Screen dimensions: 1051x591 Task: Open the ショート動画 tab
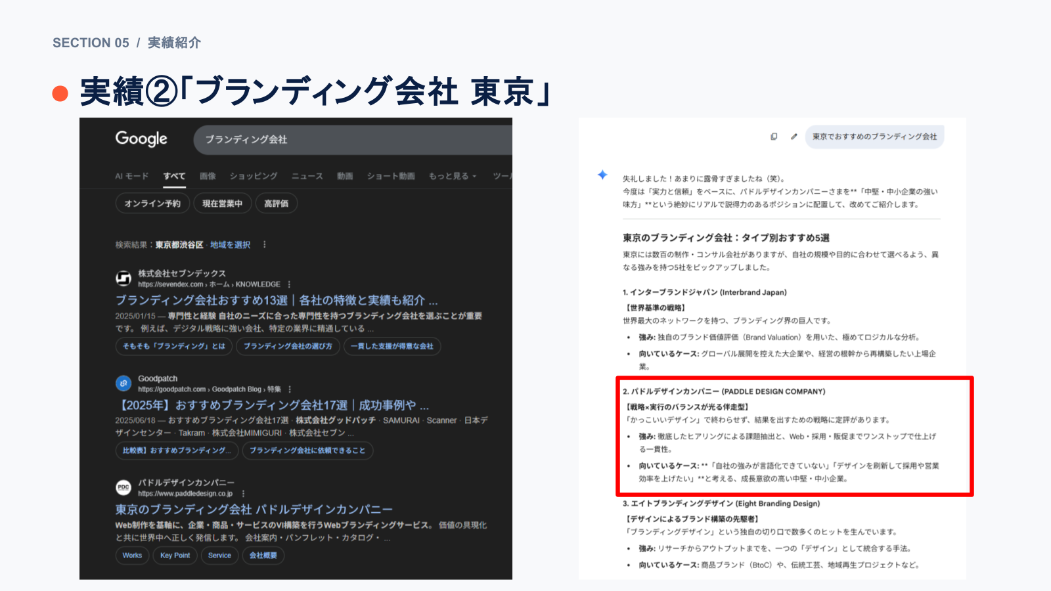(x=391, y=176)
